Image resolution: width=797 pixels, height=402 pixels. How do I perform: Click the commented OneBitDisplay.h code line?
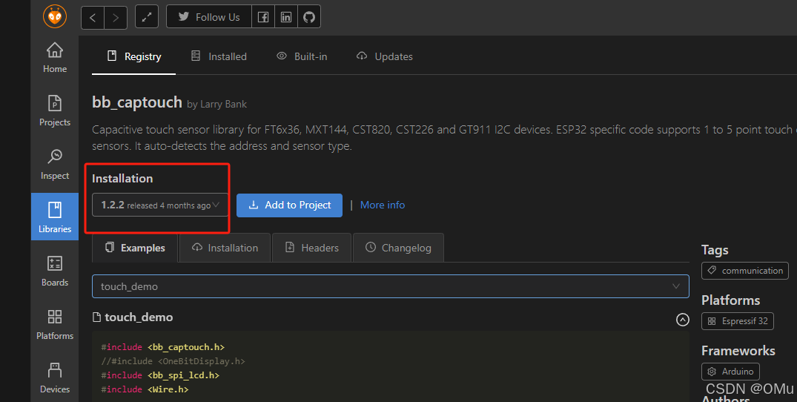click(x=173, y=361)
